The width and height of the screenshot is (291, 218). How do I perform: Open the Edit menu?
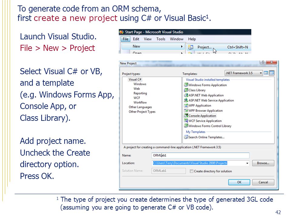click(x=136, y=39)
